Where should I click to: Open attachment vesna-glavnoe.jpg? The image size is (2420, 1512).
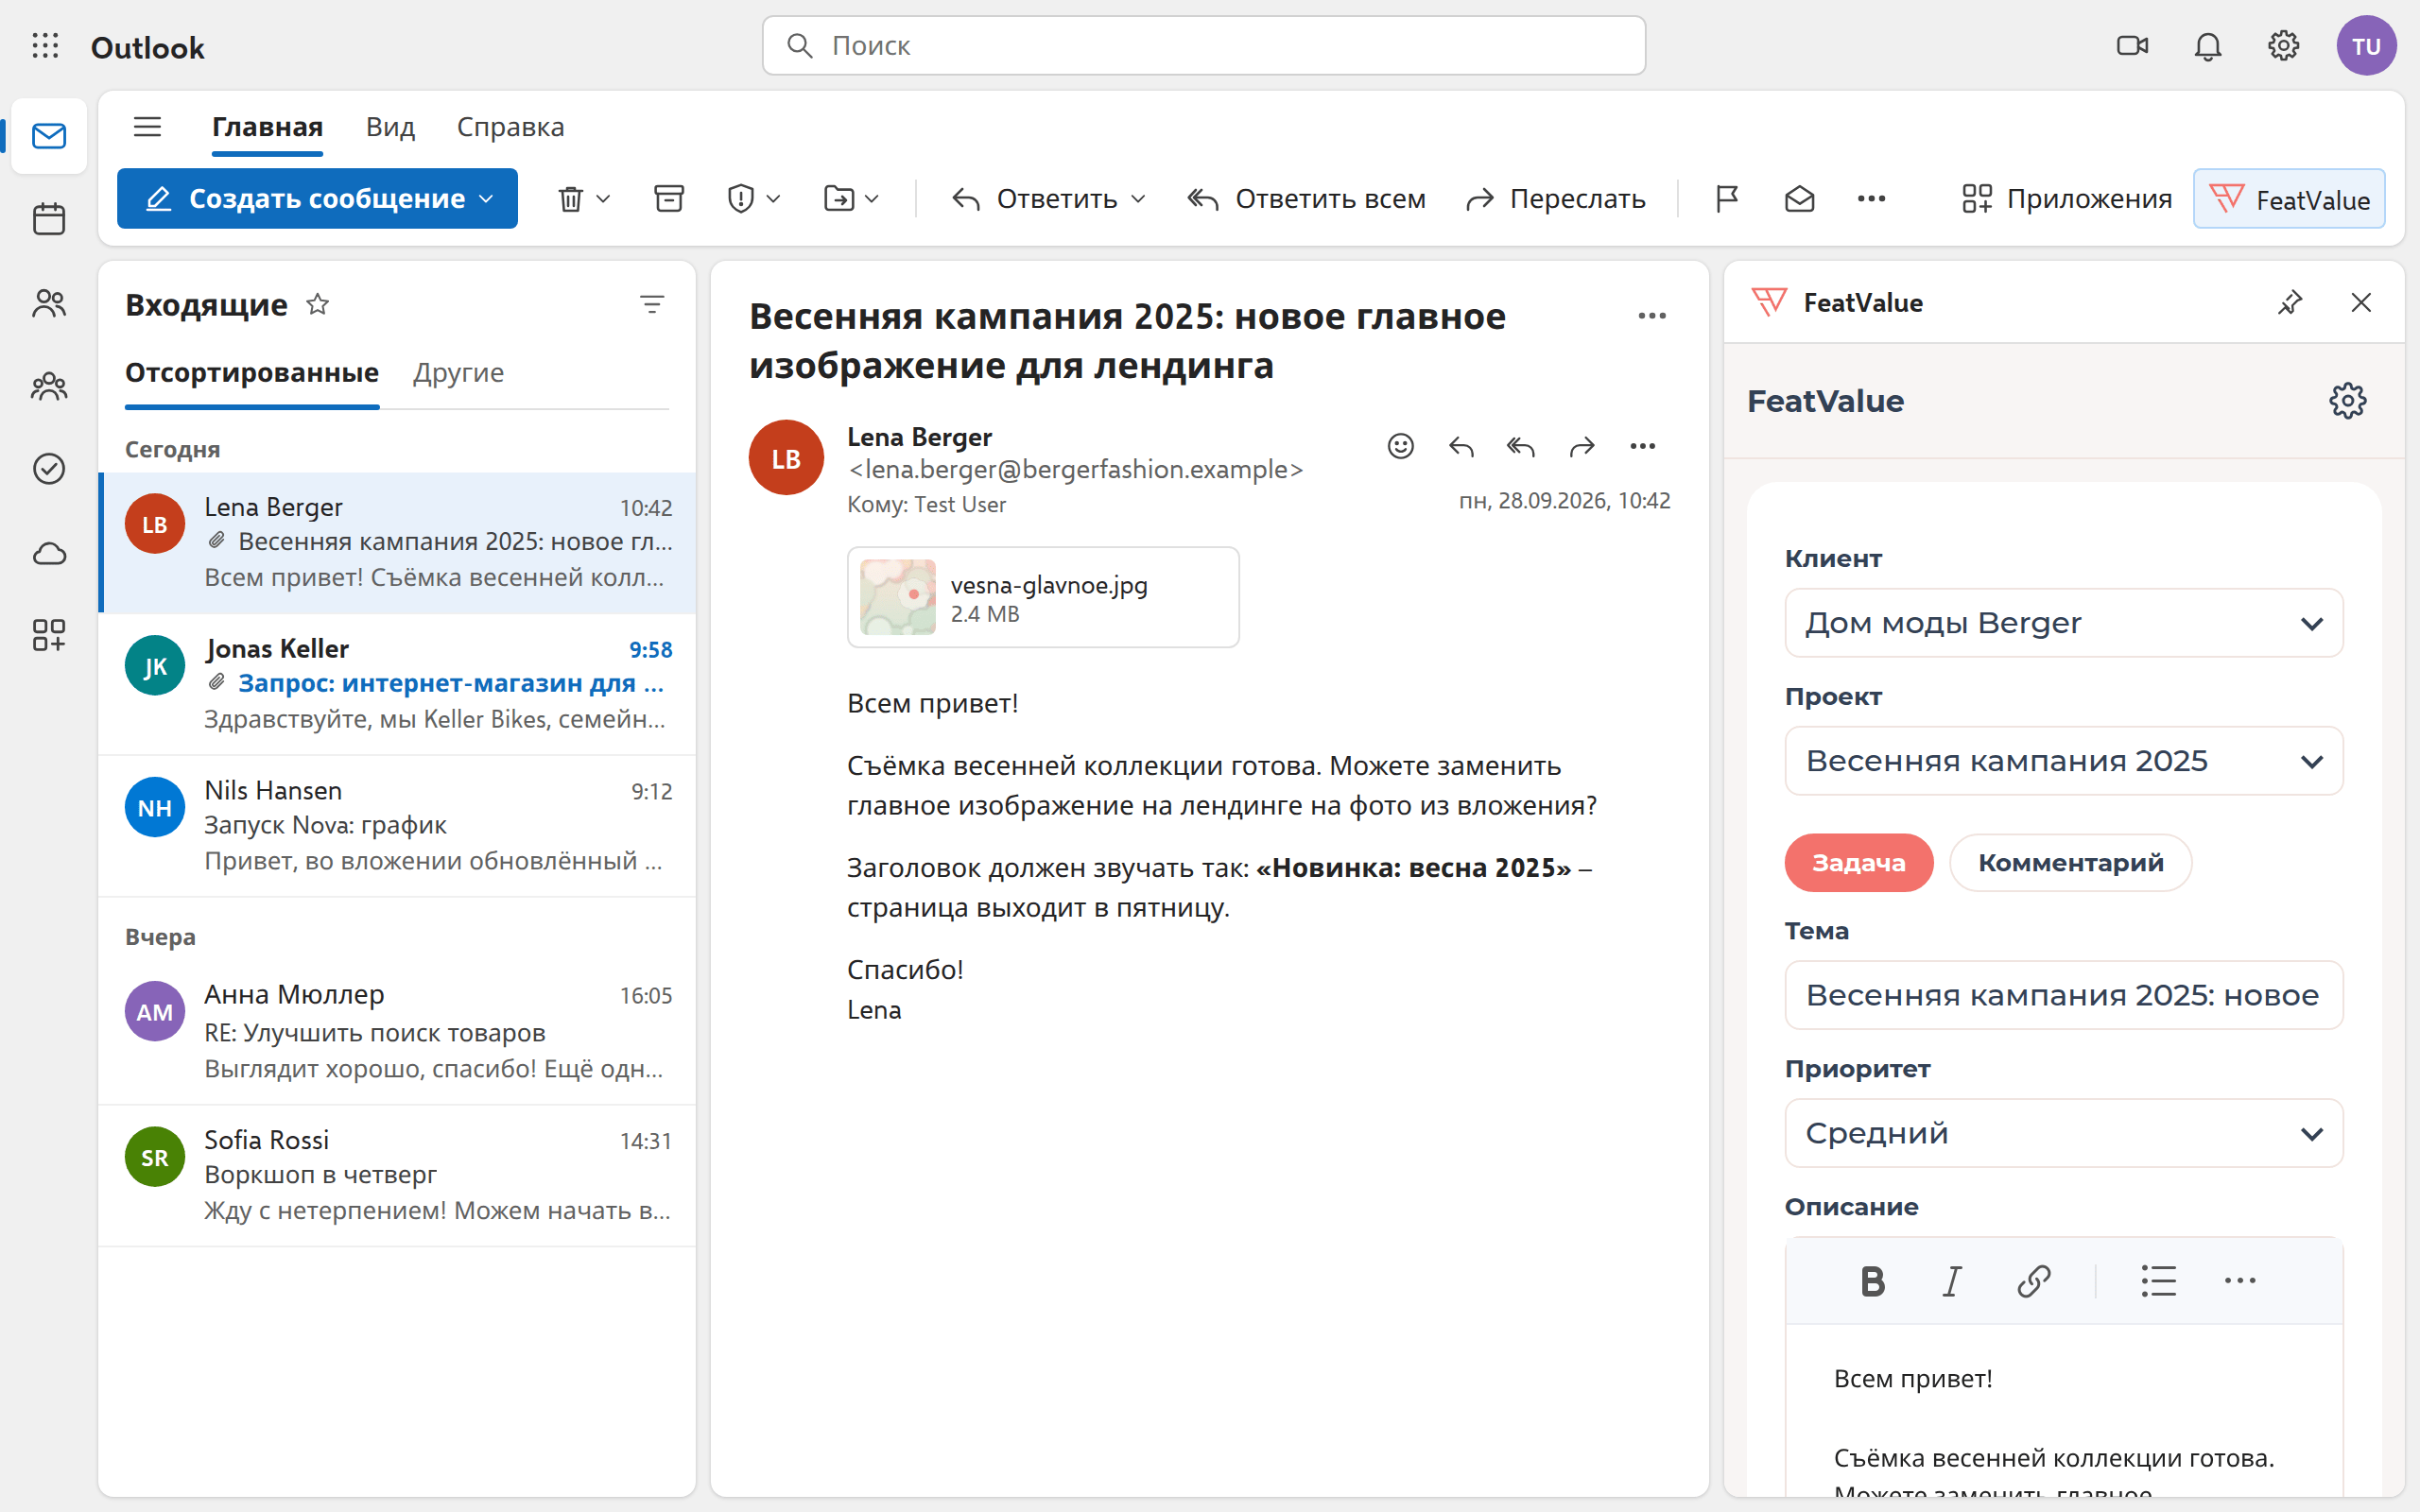1043,597
